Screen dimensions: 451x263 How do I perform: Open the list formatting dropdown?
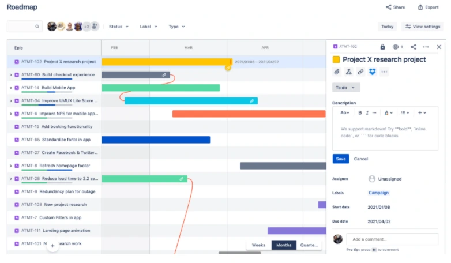(405, 113)
